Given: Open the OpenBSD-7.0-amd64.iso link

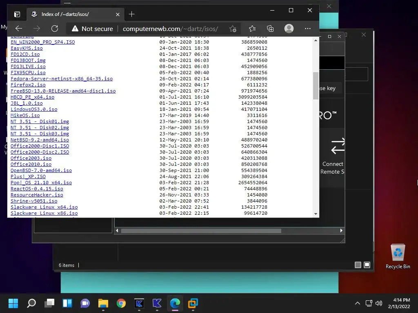Looking at the screenshot, I should pos(41,171).
